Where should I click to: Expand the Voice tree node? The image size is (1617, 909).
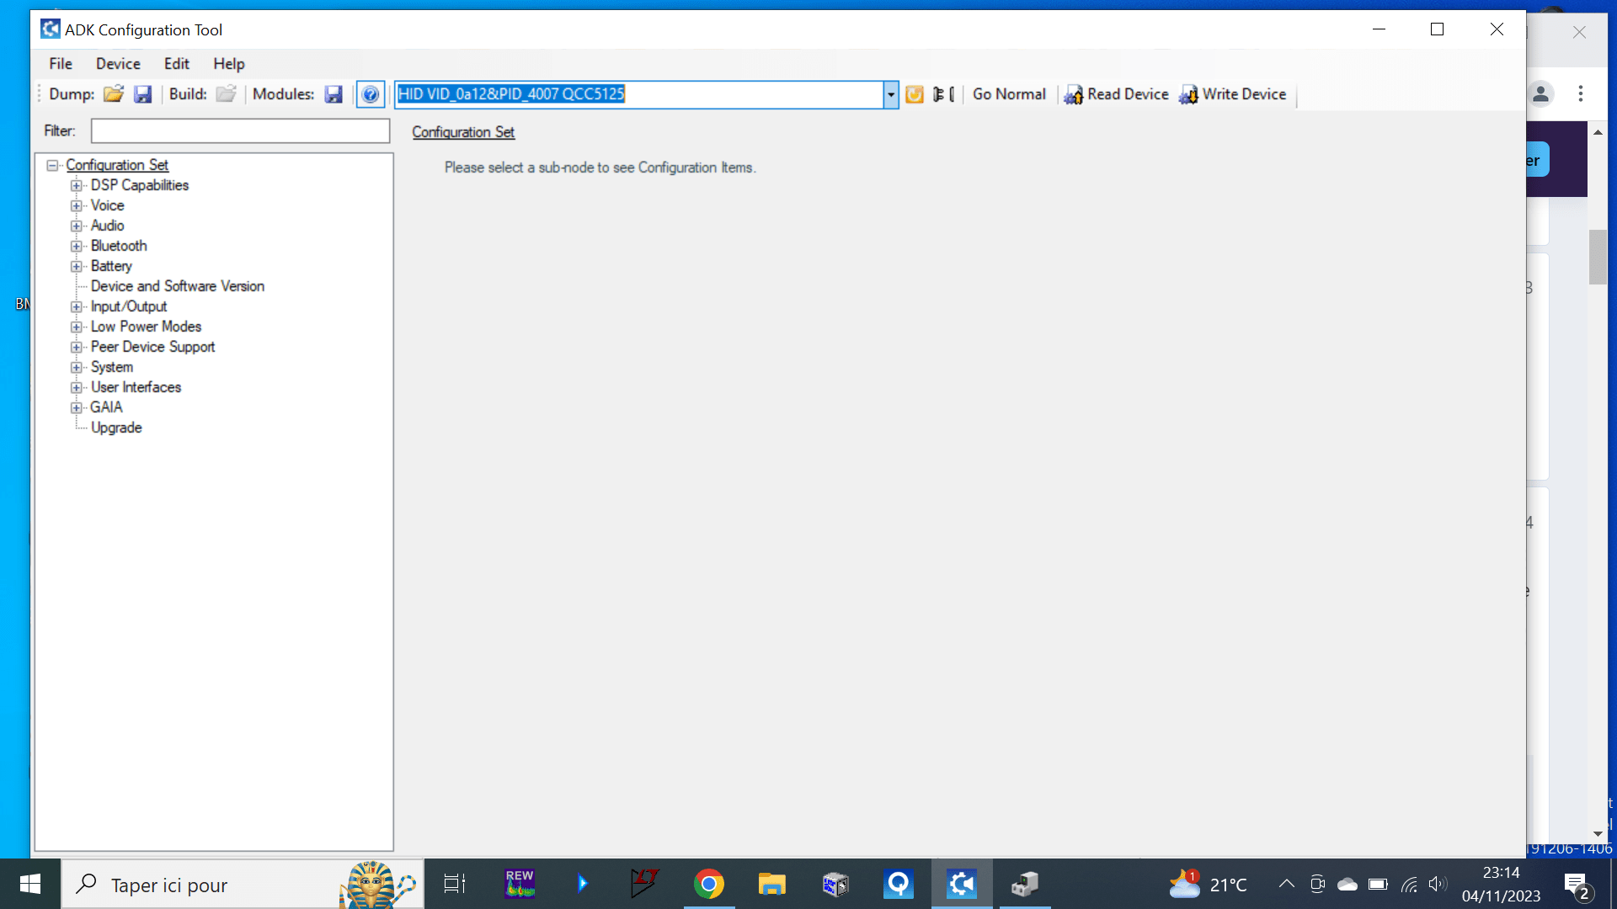[77, 205]
